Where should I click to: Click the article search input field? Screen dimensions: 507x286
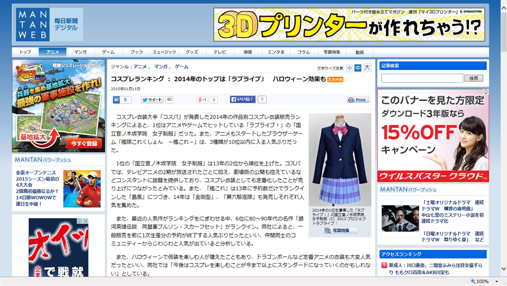point(422,78)
